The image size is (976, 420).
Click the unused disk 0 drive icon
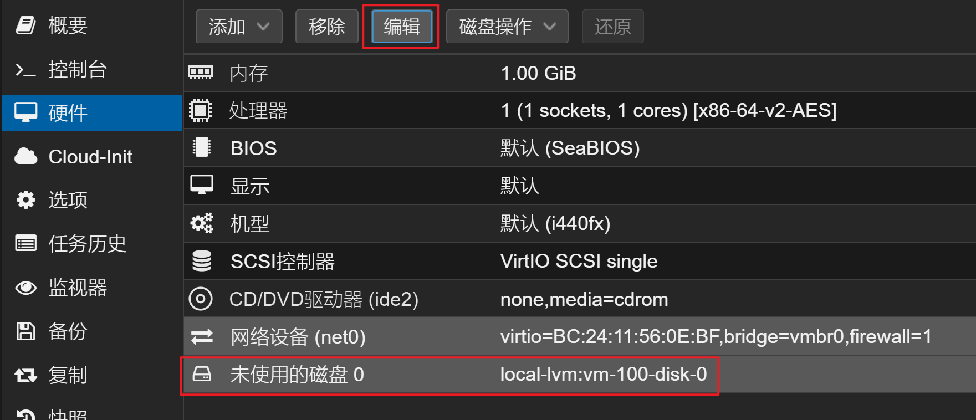(202, 375)
